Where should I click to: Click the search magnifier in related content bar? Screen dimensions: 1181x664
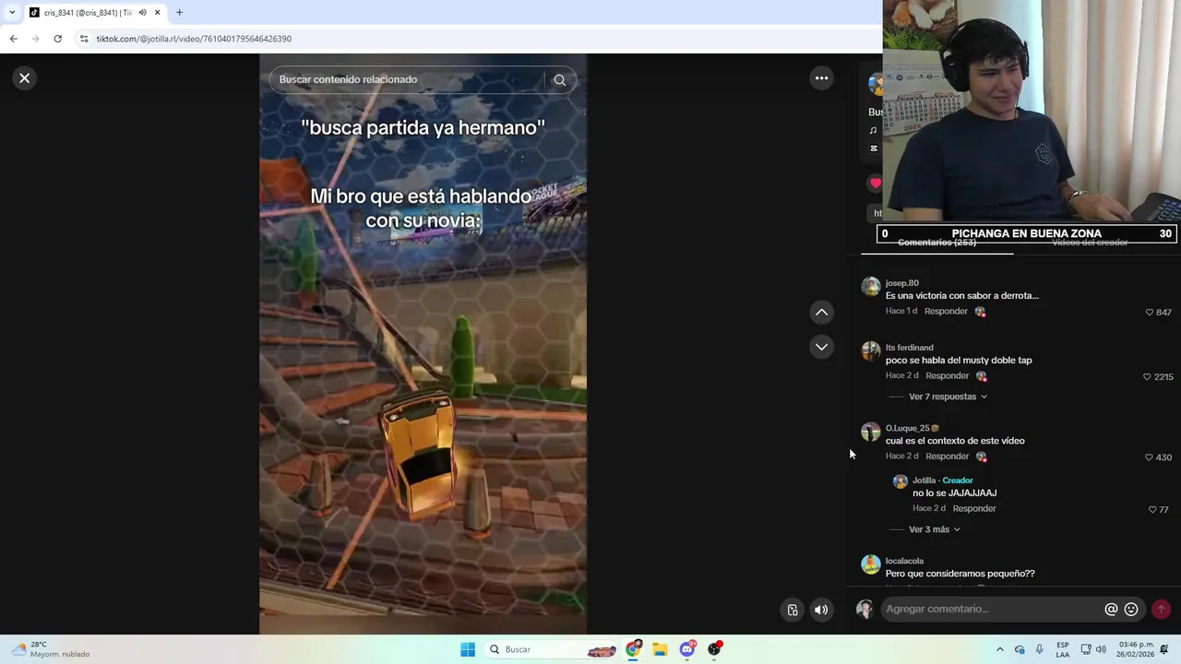(x=559, y=79)
